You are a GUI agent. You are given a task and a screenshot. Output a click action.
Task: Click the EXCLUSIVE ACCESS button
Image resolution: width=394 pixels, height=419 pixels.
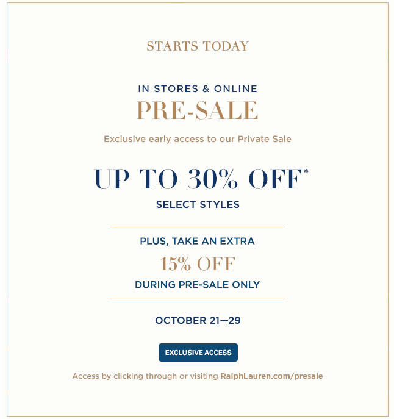click(198, 353)
